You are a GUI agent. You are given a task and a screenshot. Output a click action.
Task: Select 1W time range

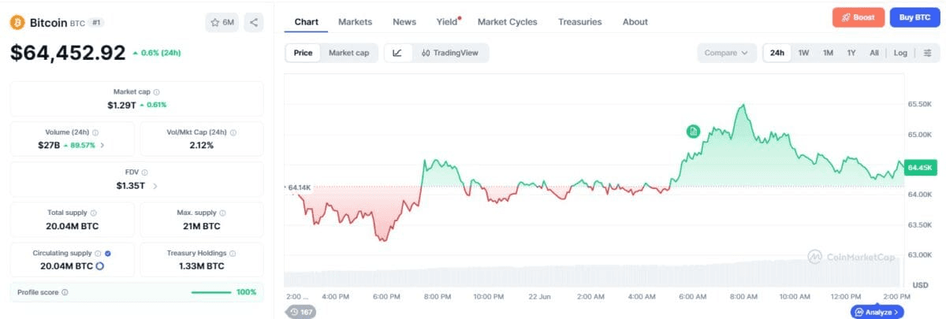point(803,53)
